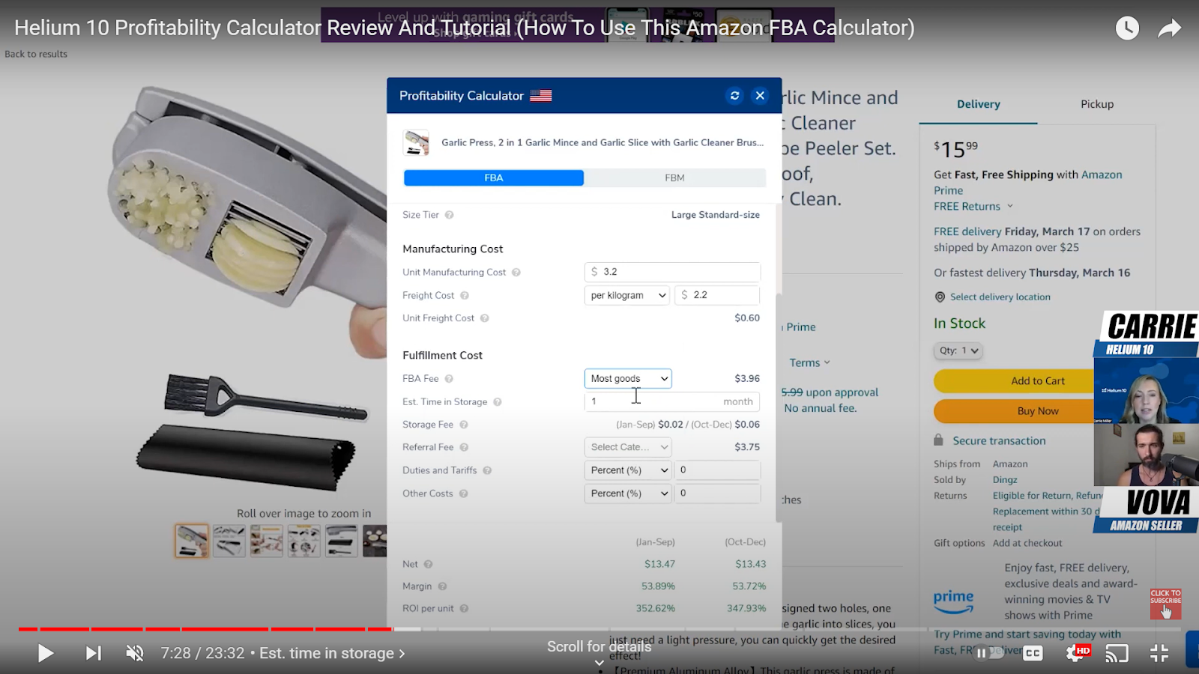Select fifth product thumbnail image

(x=341, y=540)
